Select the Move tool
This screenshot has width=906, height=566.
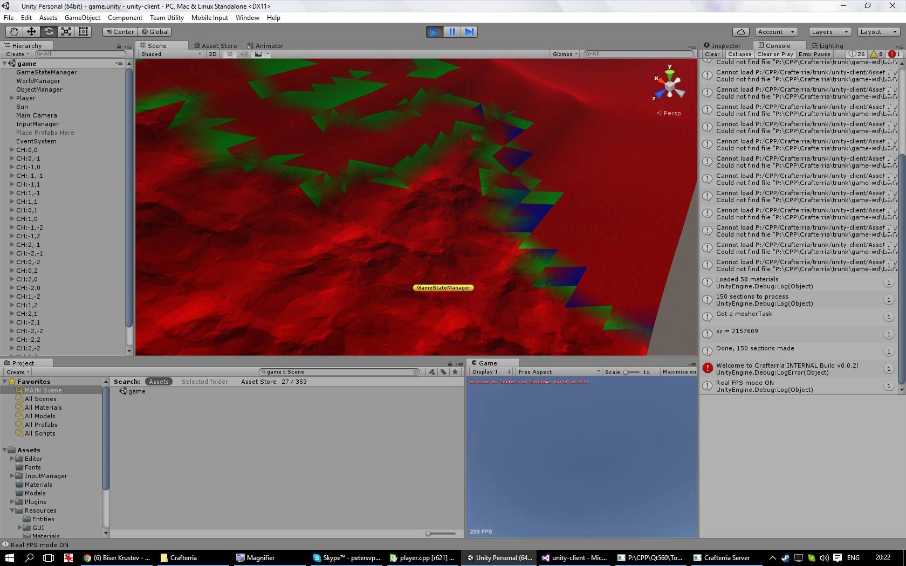pos(31,32)
